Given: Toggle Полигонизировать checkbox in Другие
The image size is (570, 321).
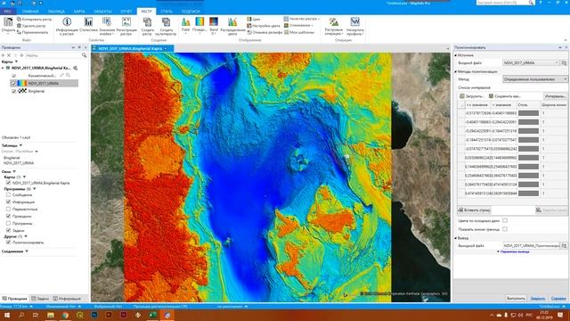Looking at the screenshot, I should coord(8,243).
